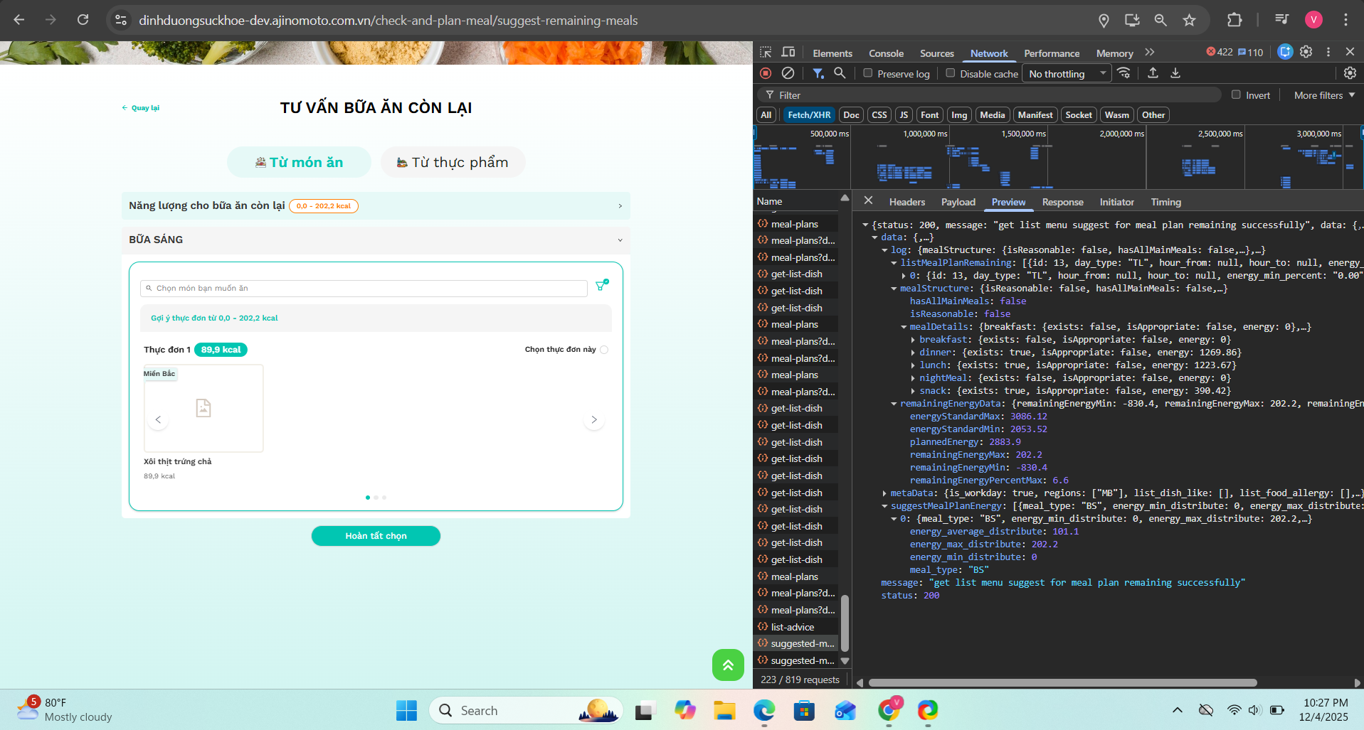Select the list-advice request
This screenshot has height=730, width=1364.
point(793,627)
